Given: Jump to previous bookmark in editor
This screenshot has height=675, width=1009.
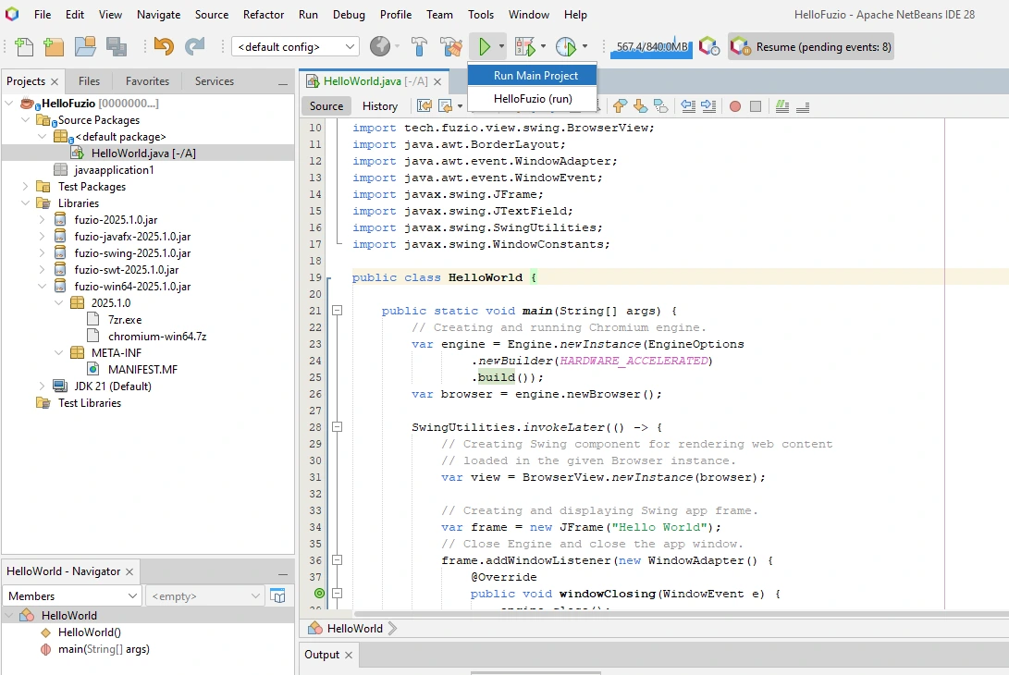Looking at the screenshot, I should point(620,106).
